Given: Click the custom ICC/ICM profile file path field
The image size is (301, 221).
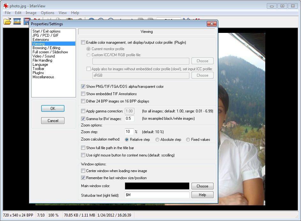Looking at the screenshot, I should tap(141, 61).
